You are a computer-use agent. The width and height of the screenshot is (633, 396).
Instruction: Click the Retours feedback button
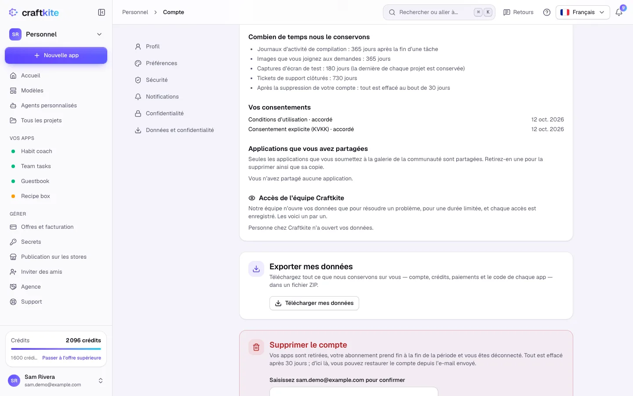coord(518,12)
